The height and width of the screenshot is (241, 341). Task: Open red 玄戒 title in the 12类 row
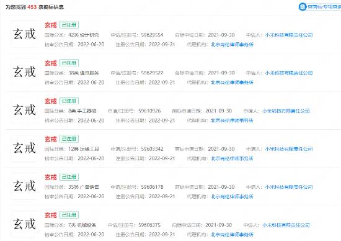pos(50,139)
